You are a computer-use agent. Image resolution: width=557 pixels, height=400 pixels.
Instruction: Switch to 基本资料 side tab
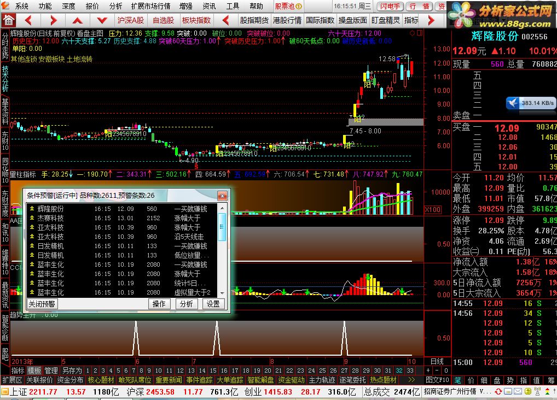click(x=5, y=111)
